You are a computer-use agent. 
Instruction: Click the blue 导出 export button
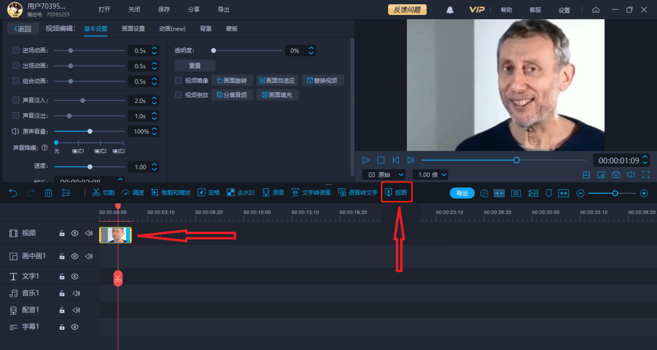tap(462, 193)
